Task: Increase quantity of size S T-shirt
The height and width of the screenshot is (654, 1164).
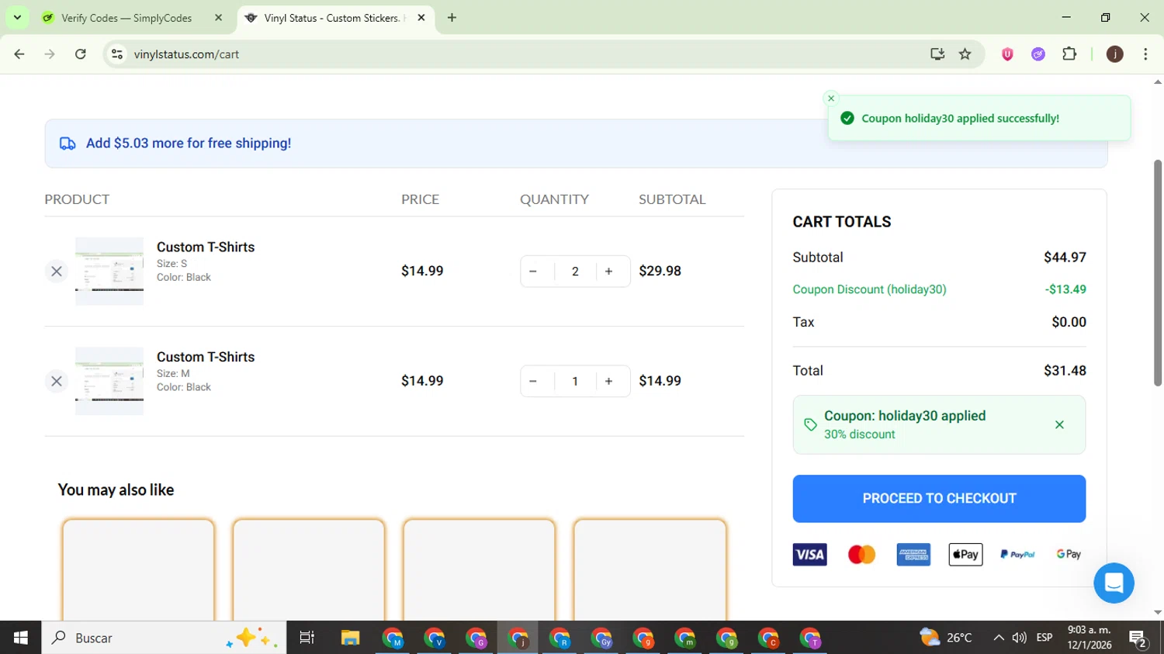Action: [x=609, y=272]
